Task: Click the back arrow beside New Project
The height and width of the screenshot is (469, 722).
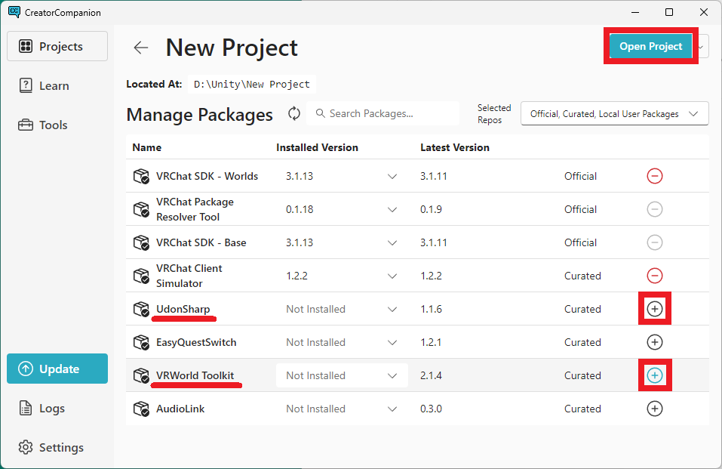Action: 141,48
